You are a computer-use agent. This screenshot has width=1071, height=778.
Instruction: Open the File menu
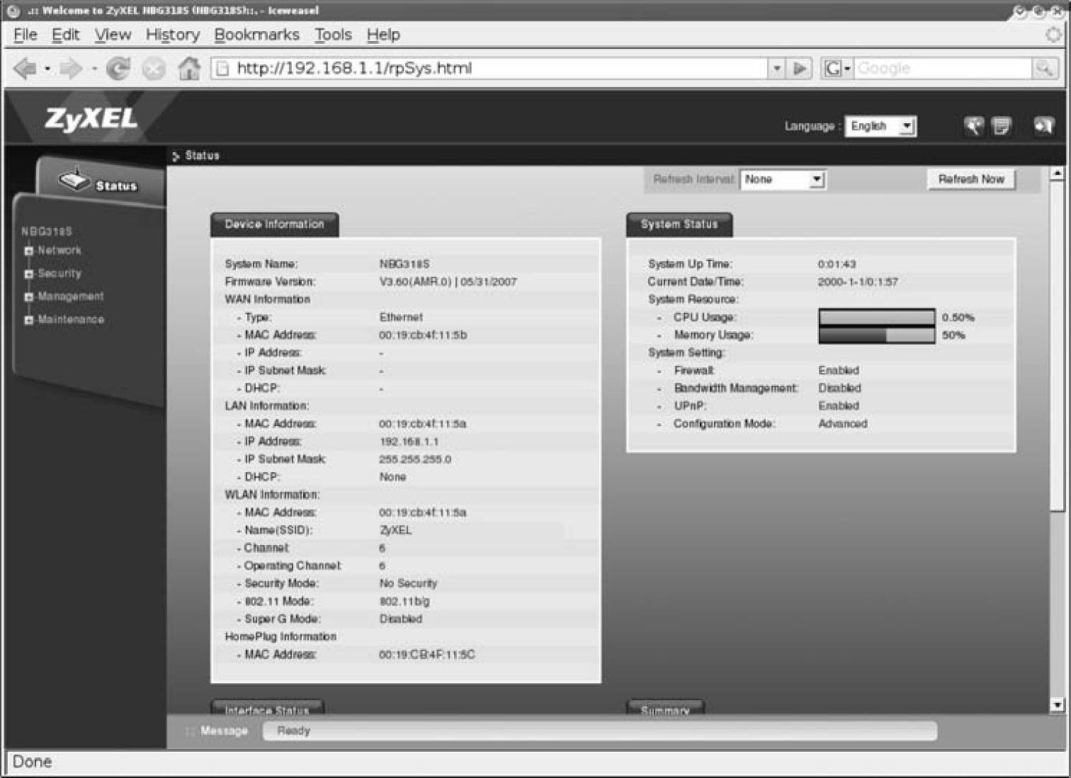pyautogui.click(x=25, y=35)
